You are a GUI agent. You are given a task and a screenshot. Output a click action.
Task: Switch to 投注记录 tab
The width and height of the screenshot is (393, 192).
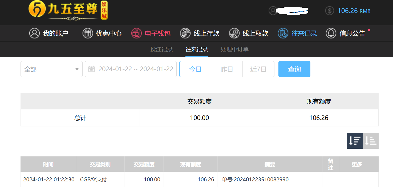161,49
